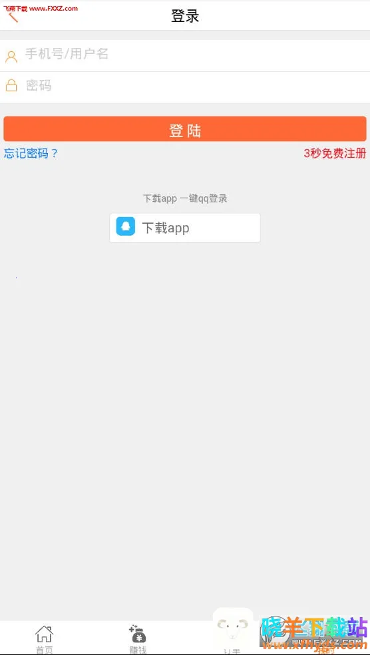Open the 3秒免费注册 registration link
This screenshot has height=655, width=370.
click(335, 153)
